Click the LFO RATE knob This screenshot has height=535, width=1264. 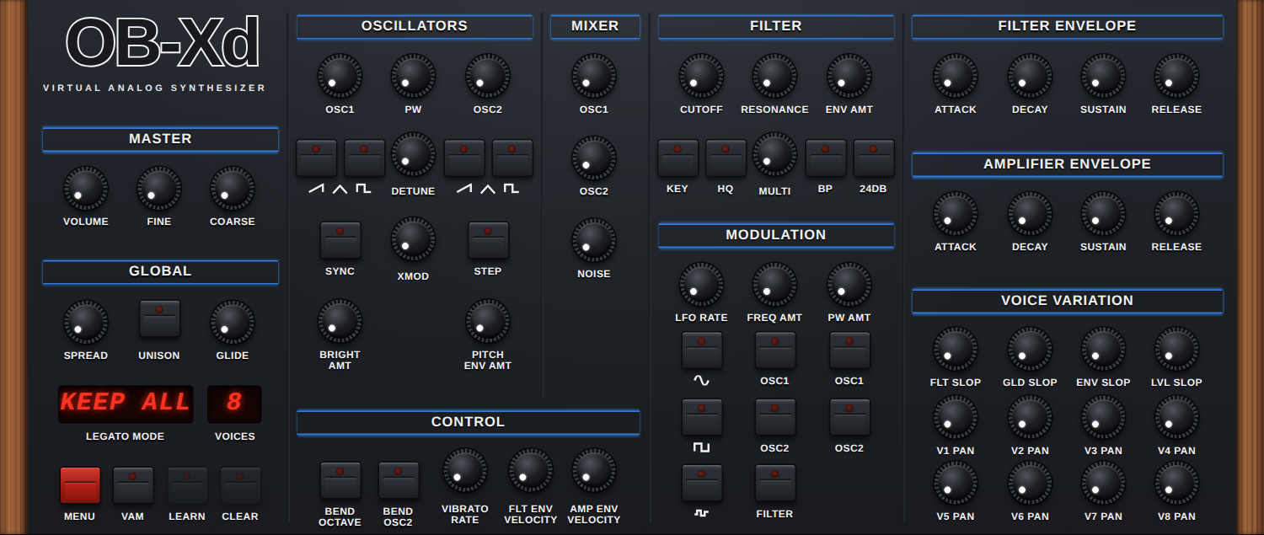click(x=701, y=284)
